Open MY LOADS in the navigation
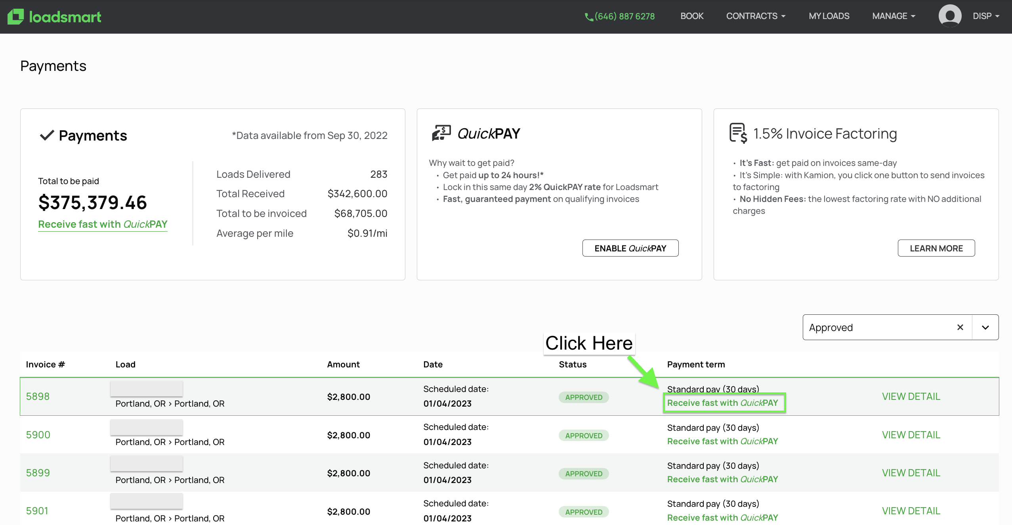The height and width of the screenshot is (525, 1012). pyautogui.click(x=829, y=16)
